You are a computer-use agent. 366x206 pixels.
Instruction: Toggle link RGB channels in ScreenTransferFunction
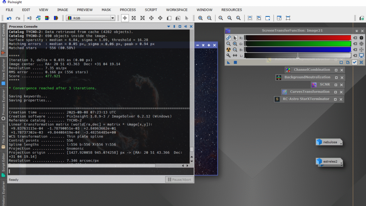click(228, 38)
